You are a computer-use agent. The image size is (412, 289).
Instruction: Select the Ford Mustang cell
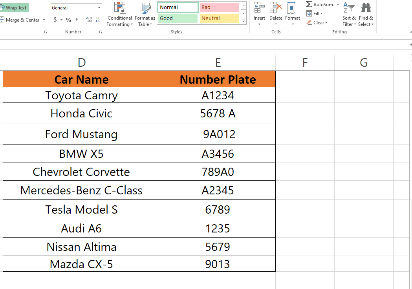pyautogui.click(x=81, y=134)
